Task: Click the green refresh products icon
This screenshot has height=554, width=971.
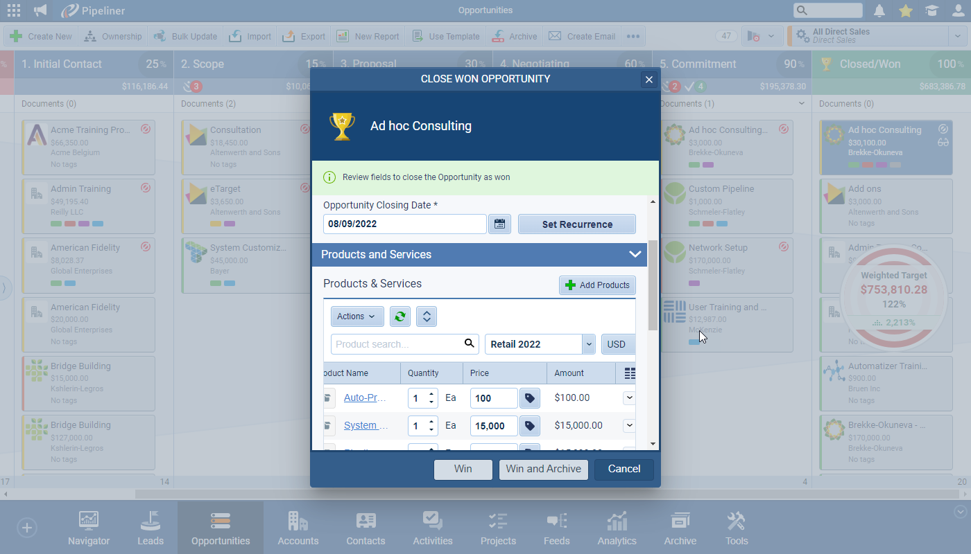Action: click(399, 316)
